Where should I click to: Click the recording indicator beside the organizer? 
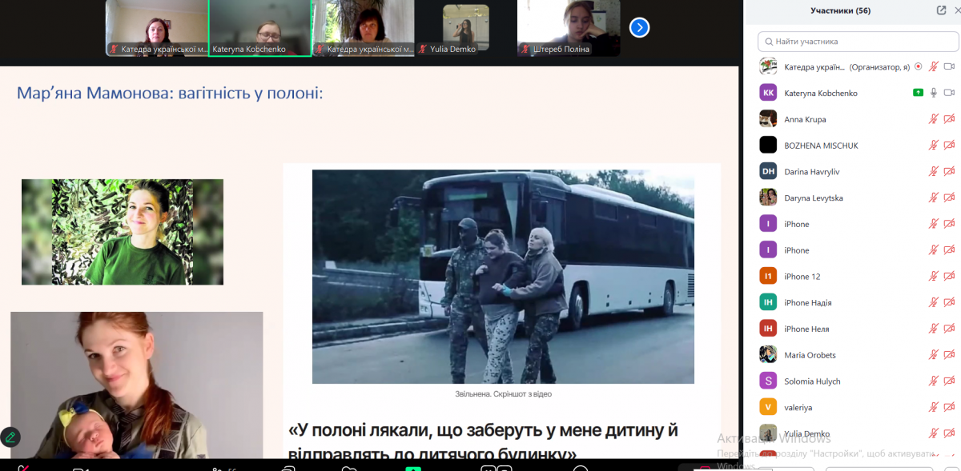tap(919, 68)
